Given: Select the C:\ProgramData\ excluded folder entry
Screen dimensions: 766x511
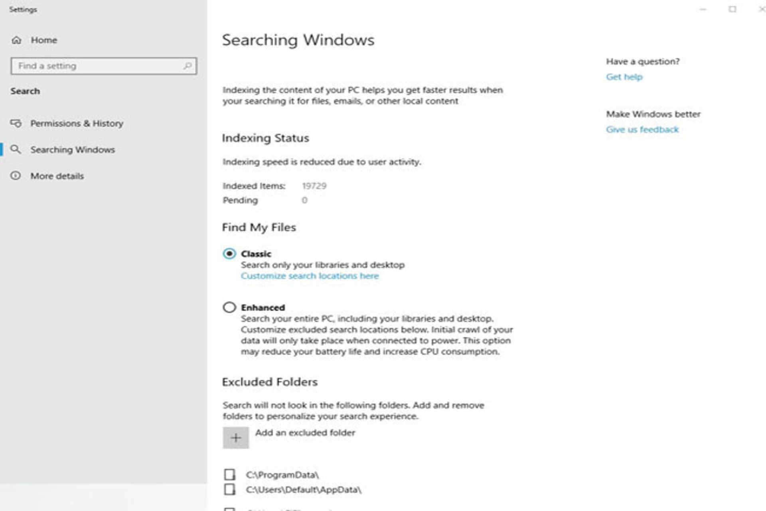Looking at the screenshot, I should pyautogui.click(x=282, y=475).
